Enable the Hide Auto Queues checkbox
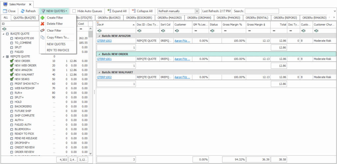The width and height of the screenshot is (337, 164). (x=74, y=11)
